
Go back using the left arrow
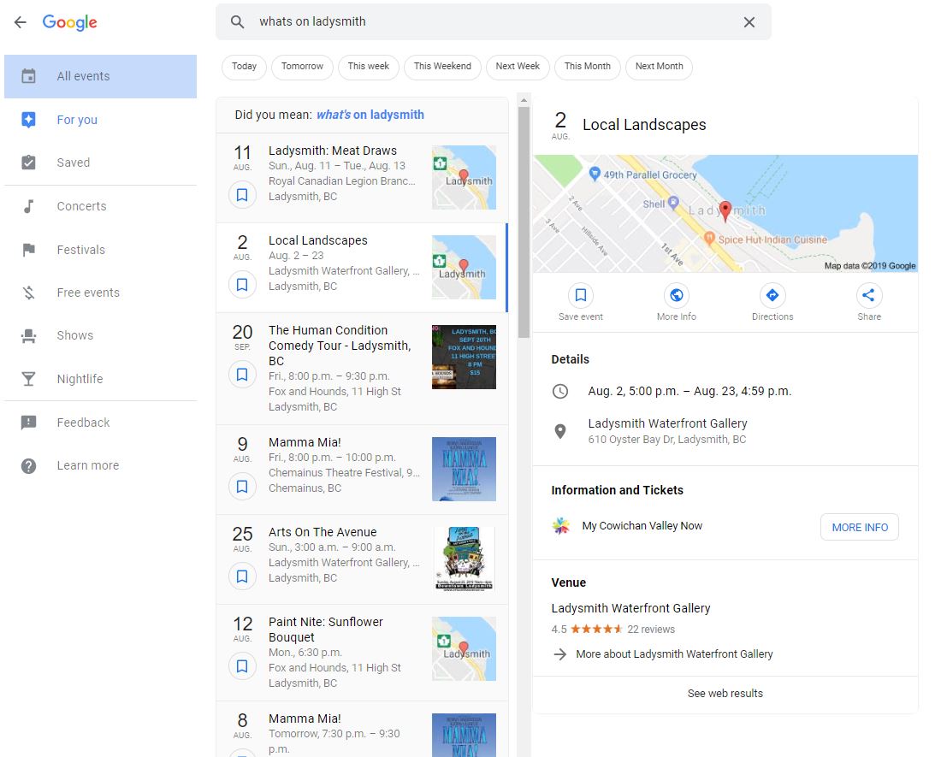(x=21, y=22)
